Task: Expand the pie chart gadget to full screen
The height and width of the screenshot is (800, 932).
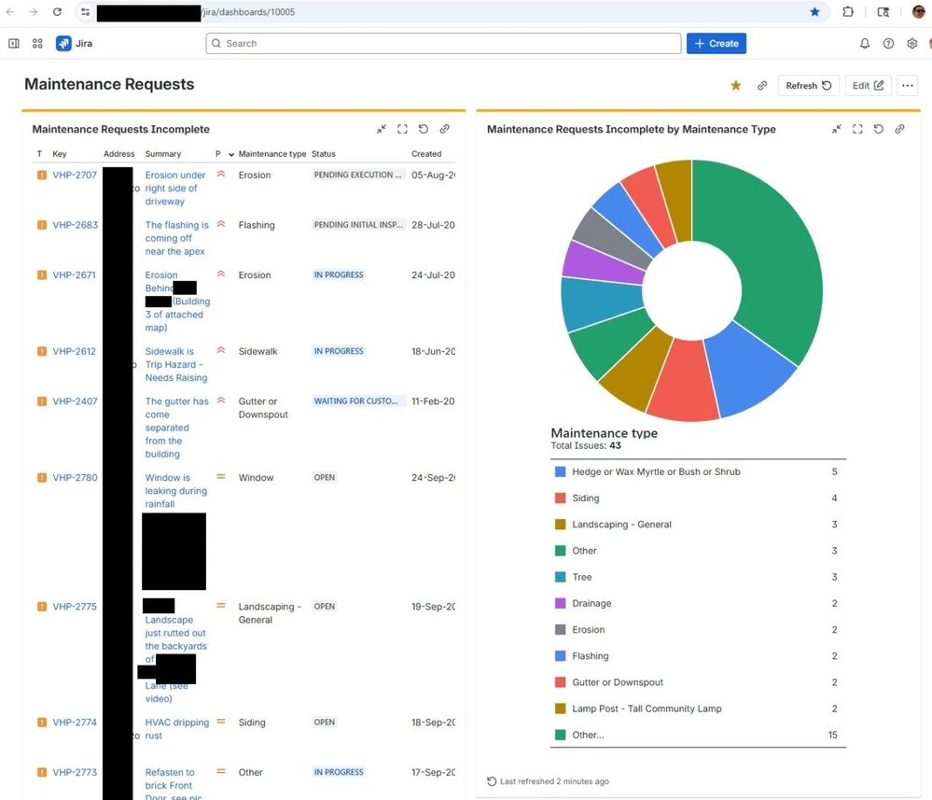Action: point(857,130)
